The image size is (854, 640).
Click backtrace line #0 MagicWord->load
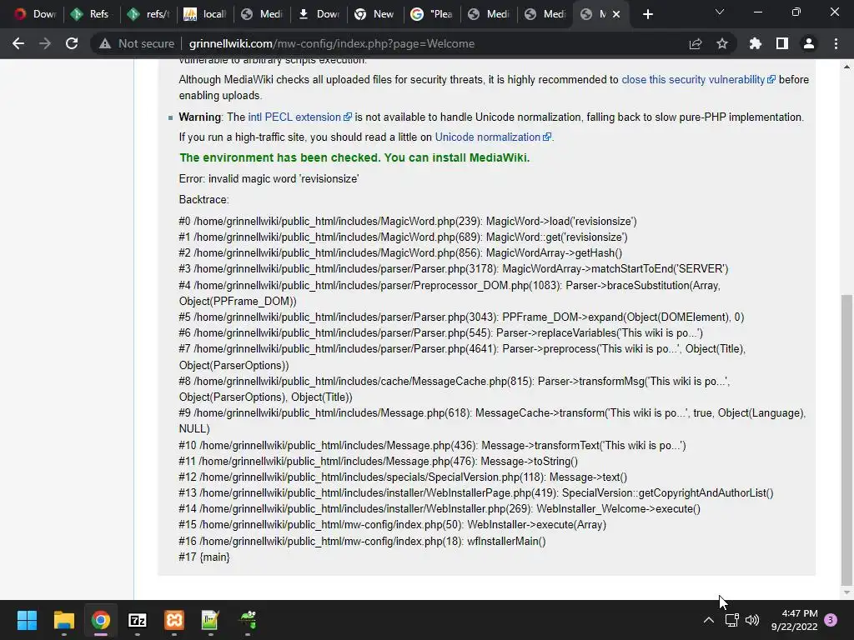[407, 221]
